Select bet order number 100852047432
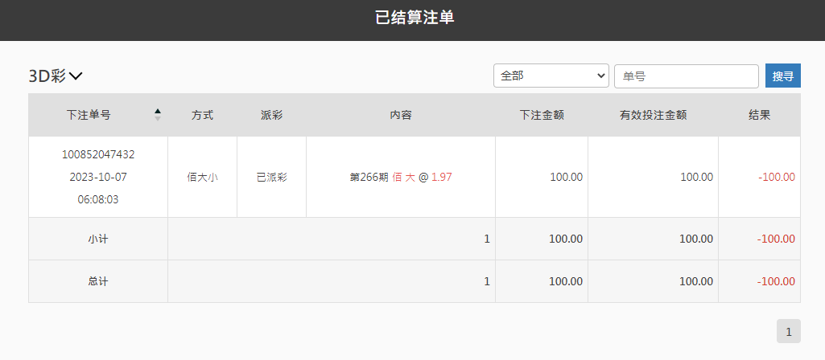The image size is (825, 360). click(x=98, y=154)
